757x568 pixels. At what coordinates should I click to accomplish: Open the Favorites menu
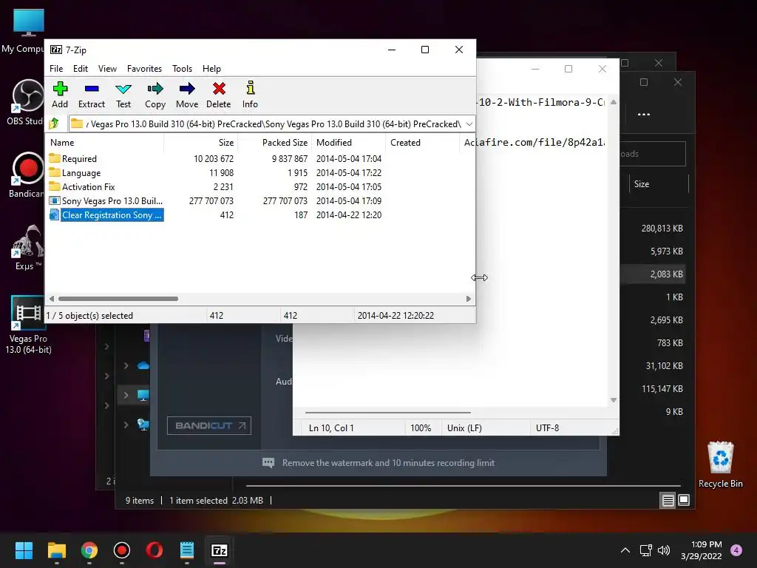click(144, 69)
